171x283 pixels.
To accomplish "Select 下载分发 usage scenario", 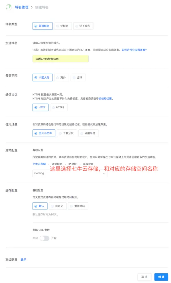I will click(x=67, y=133).
